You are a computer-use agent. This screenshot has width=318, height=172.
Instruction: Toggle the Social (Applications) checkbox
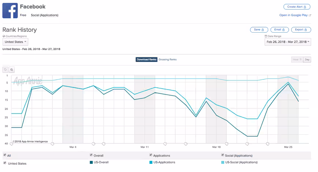pos(222,155)
